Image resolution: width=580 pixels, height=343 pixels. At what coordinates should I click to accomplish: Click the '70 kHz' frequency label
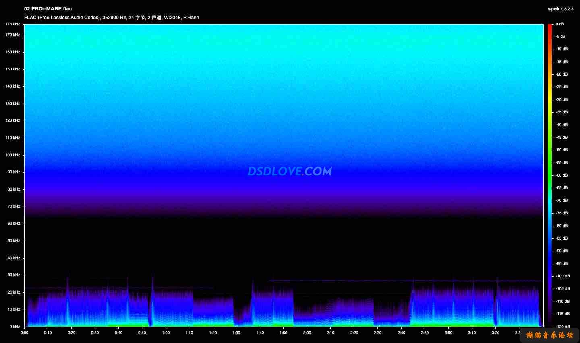click(x=14, y=207)
